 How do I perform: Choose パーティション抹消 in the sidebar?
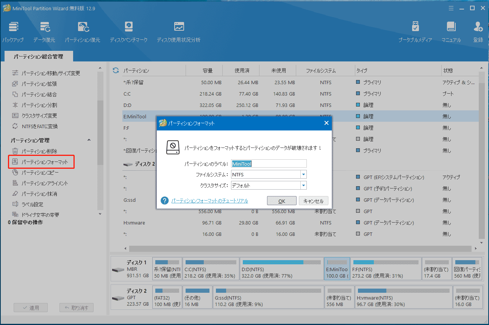point(35,194)
